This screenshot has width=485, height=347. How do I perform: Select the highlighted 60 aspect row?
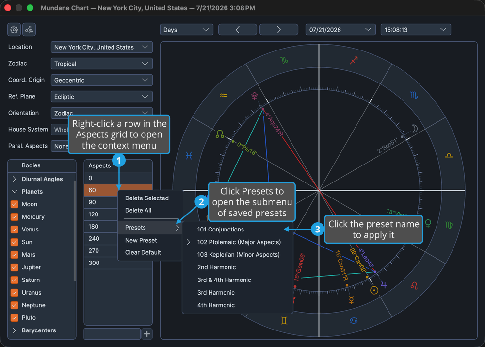pyautogui.click(x=118, y=190)
